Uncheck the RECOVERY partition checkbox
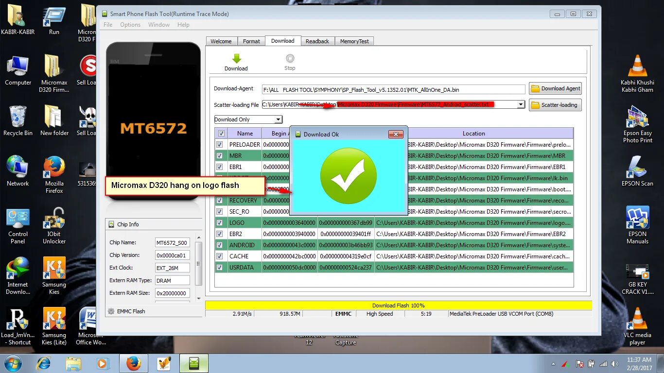664x373 pixels. coord(220,200)
